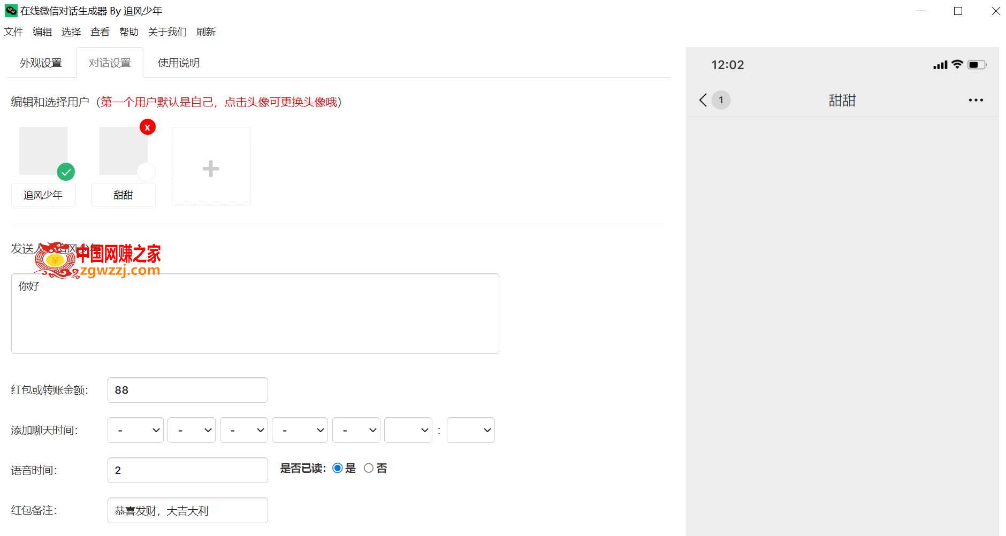The image size is (1006, 536).
Task: Click the chat title 甜甜 in preview
Action: click(842, 100)
